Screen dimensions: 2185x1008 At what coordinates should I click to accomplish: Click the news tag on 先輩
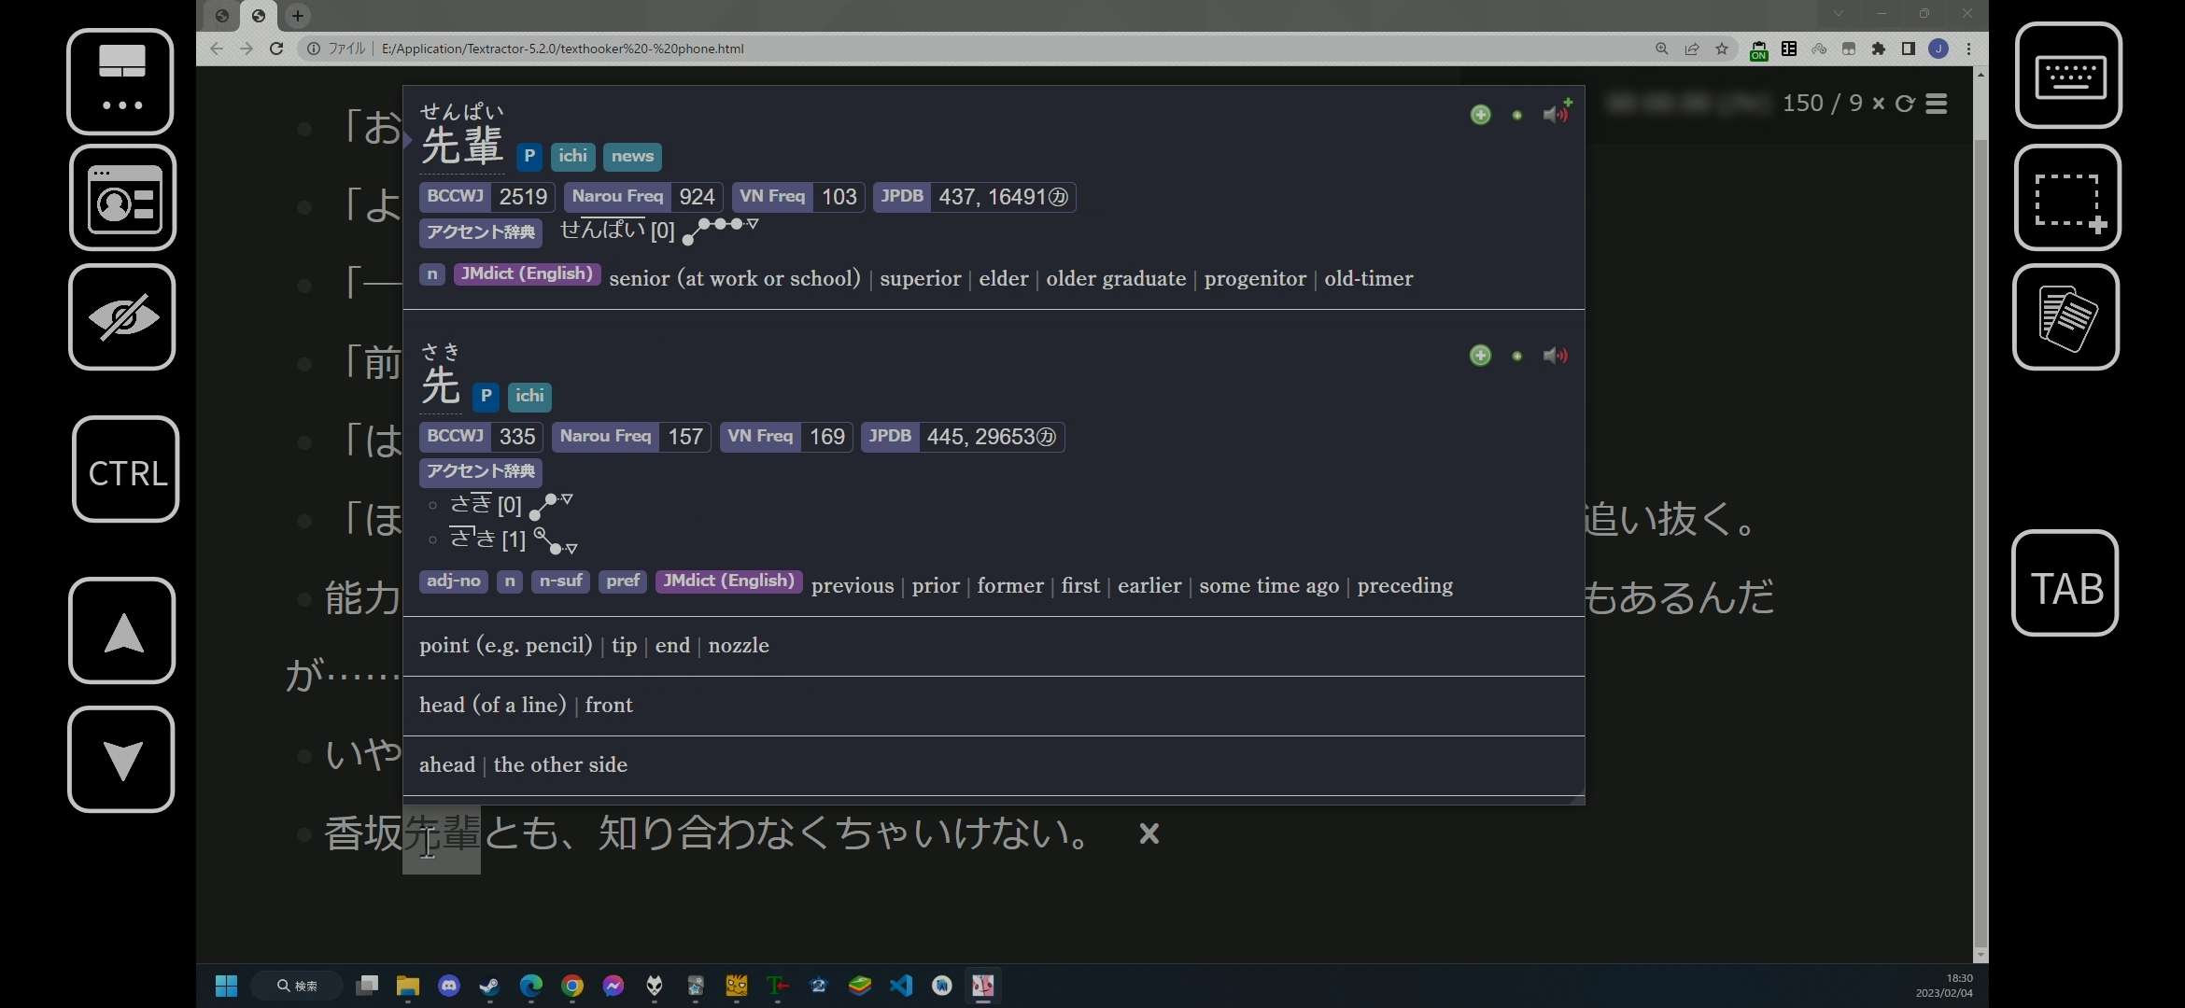click(x=632, y=157)
